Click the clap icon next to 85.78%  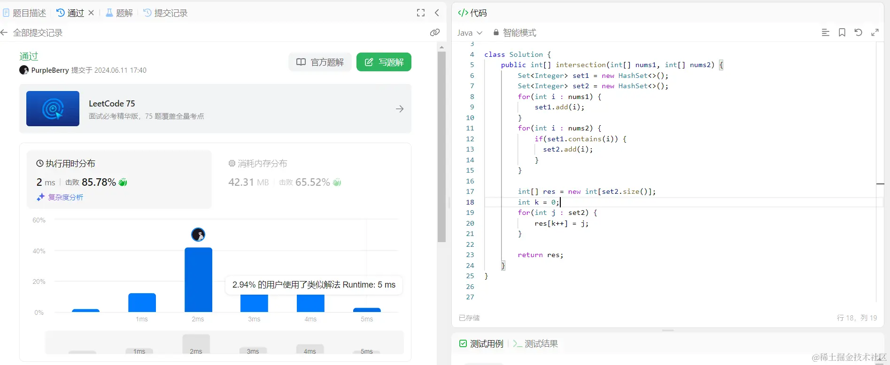[123, 182]
